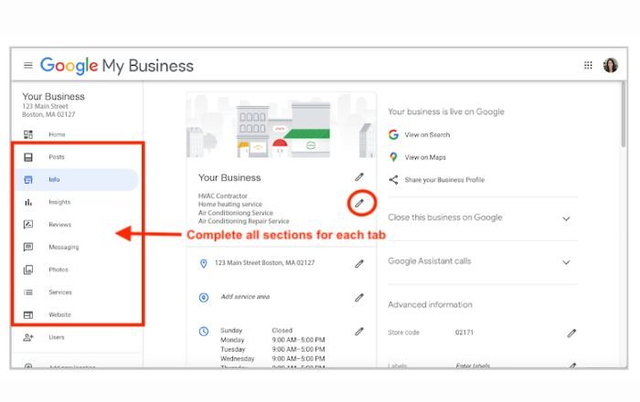Click the Google Maps pin icon

393,157
